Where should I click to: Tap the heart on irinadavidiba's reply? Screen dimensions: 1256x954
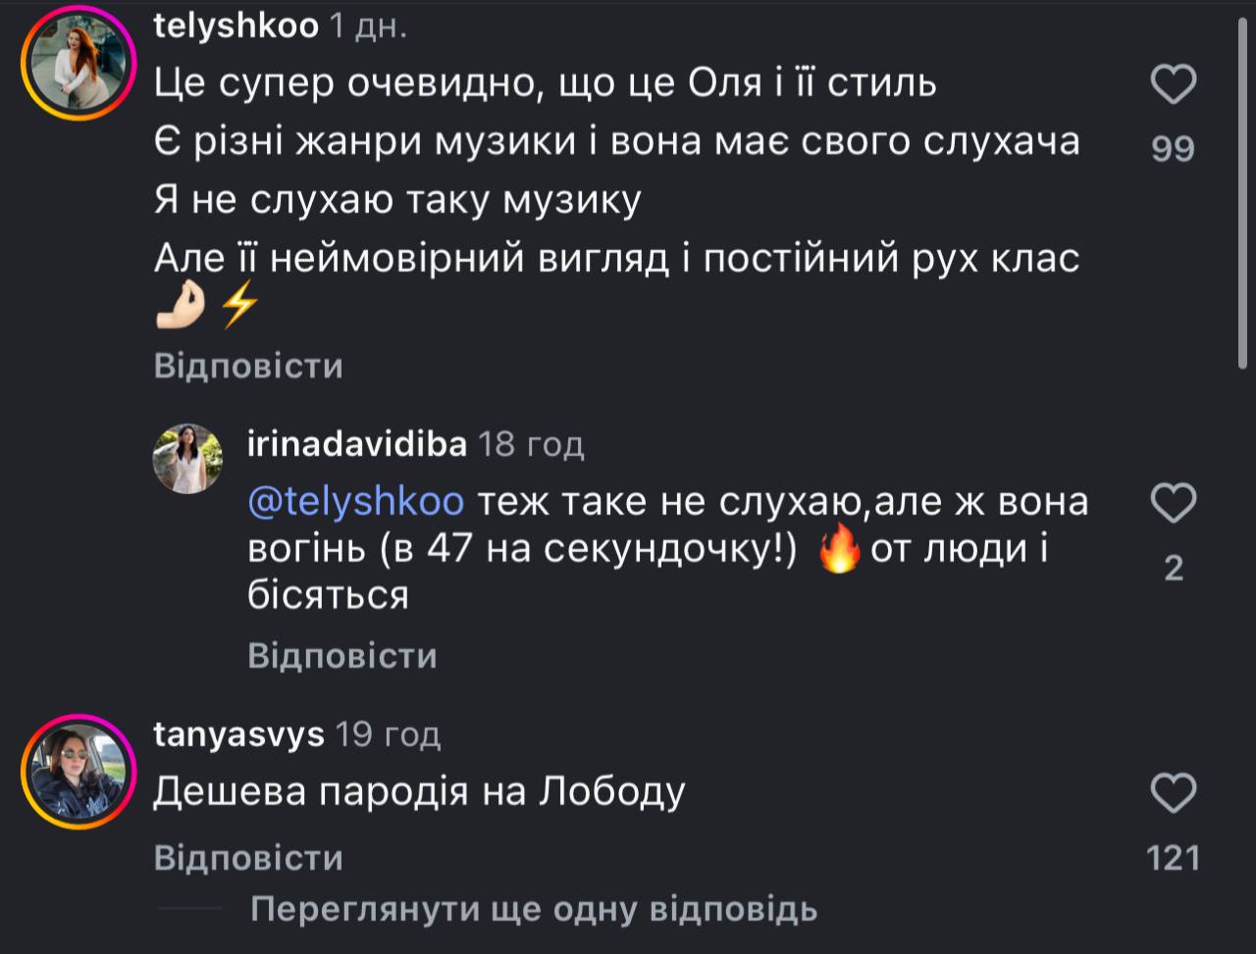pyautogui.click(x=1173, y=505)
